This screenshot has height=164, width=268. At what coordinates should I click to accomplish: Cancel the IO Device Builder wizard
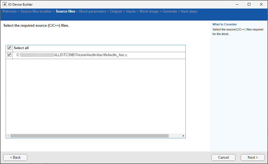[x=223, y=157]
